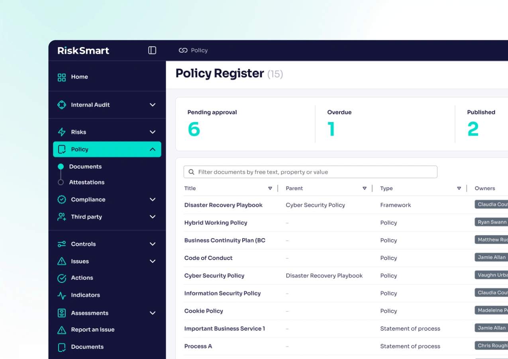Image resolution: width=508 pixels, height=359 pixels.
Task: Open the Type column filter arrow
Action: pyautogui.click(x=459, y=188)
